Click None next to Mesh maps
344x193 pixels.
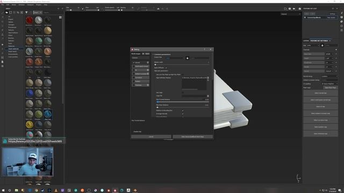pos(147,54)
